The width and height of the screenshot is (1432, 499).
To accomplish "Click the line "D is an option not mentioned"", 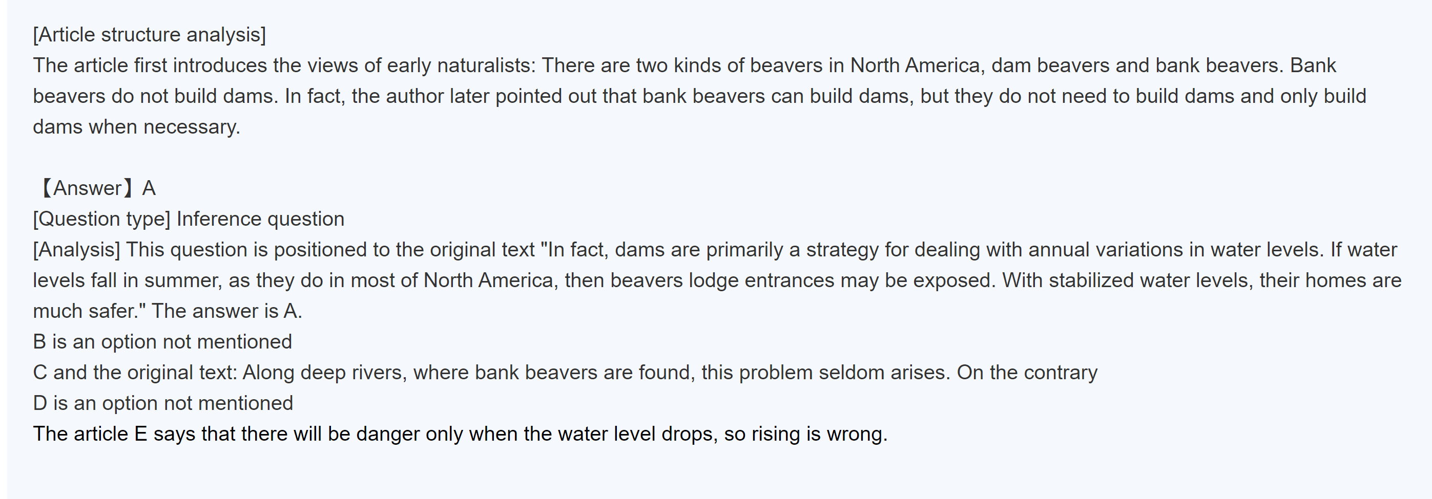I will point(163,403).
